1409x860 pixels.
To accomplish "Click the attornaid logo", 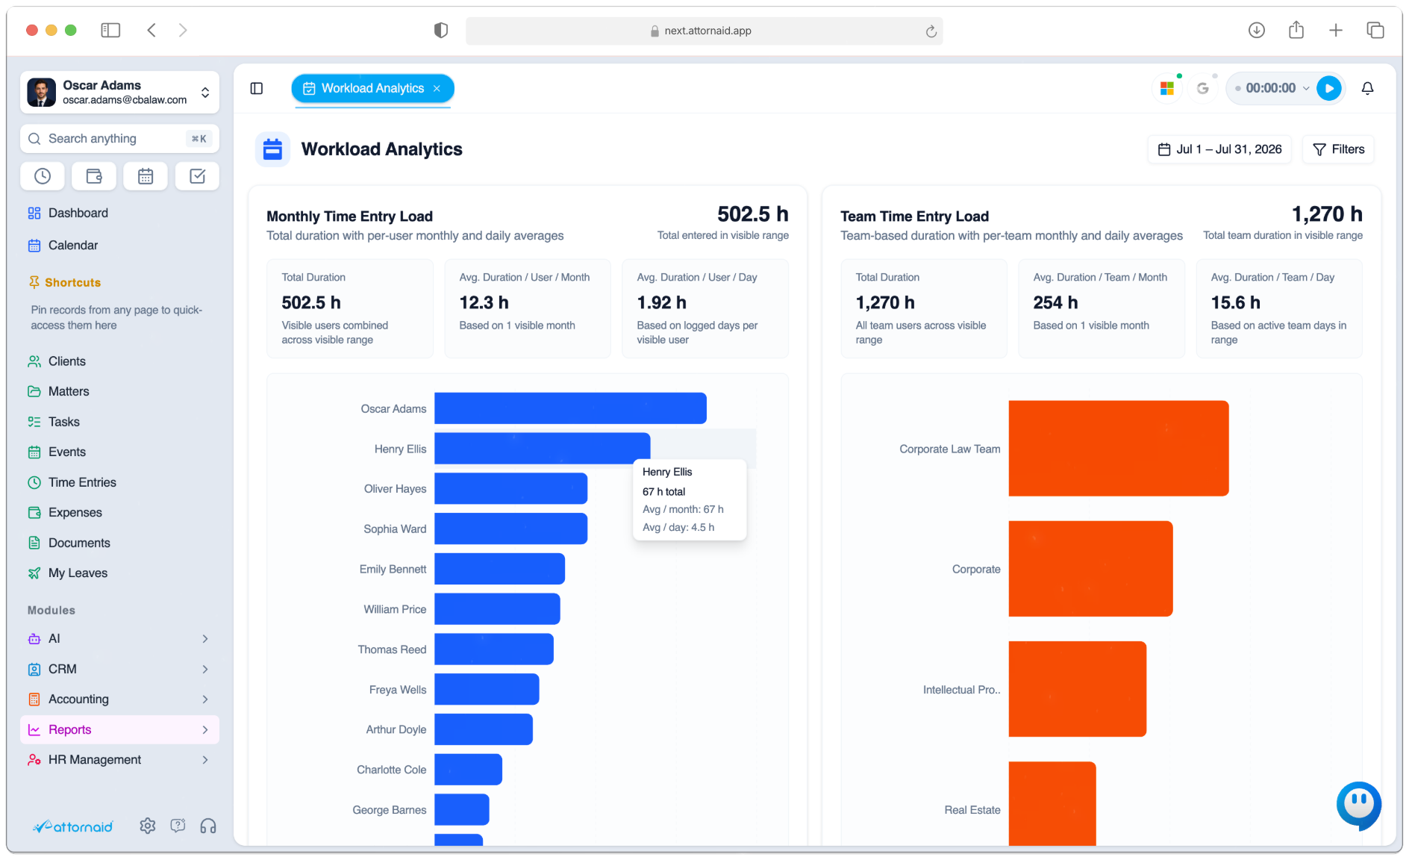I will (x=72, y=826).
